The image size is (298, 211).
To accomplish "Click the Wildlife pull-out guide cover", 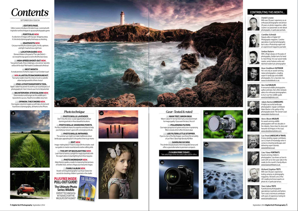I will tap(87, 188).
